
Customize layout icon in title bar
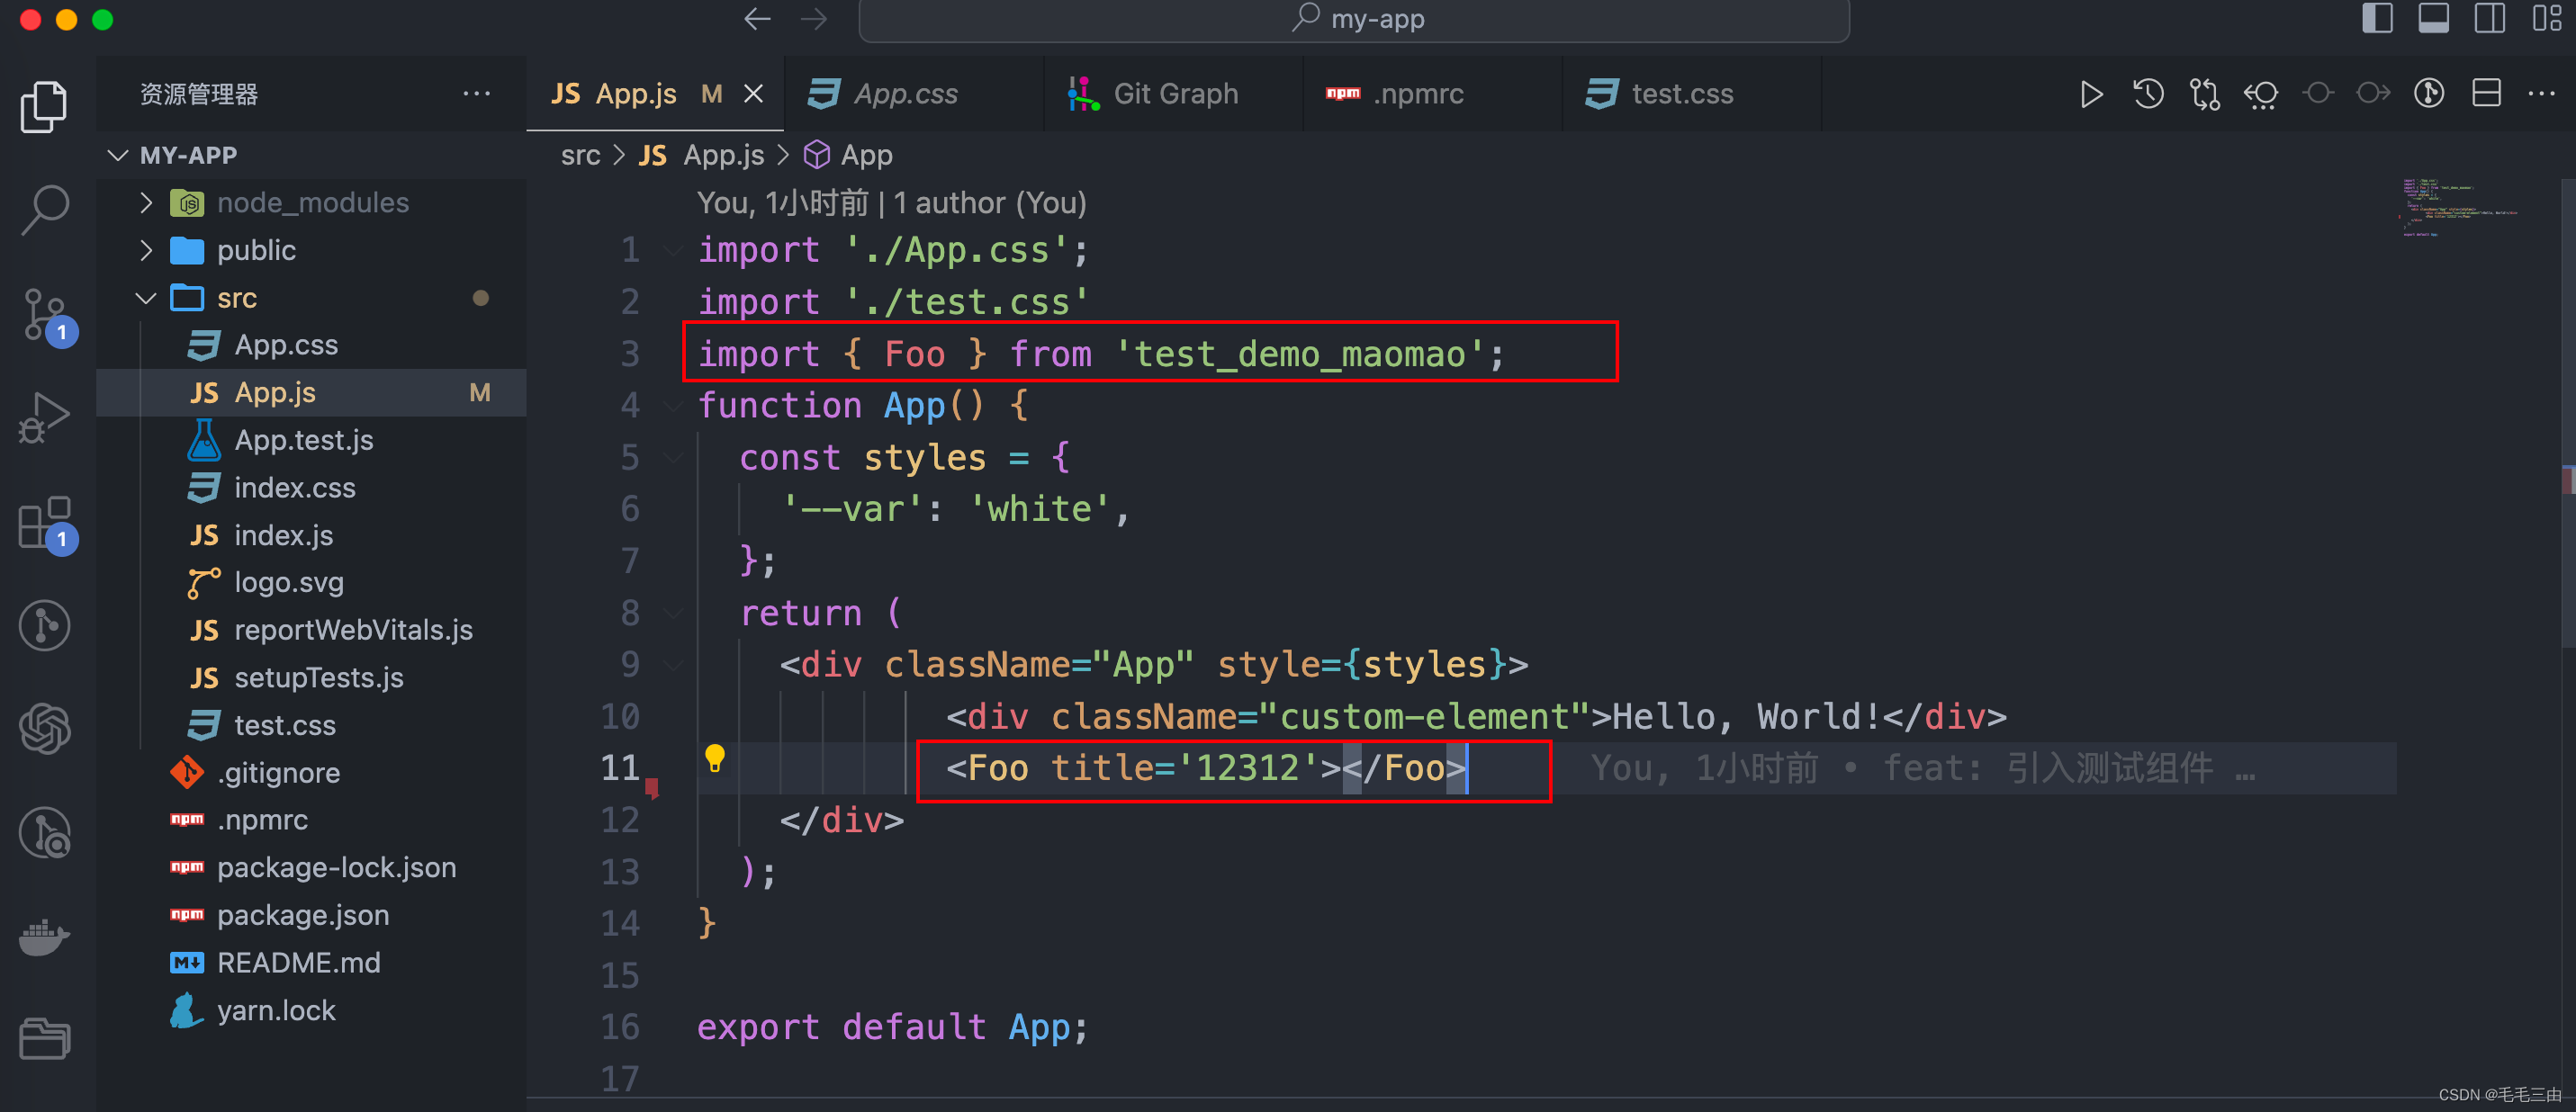pos(2546,18)
